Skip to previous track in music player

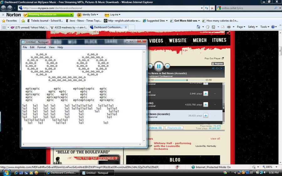150,66
